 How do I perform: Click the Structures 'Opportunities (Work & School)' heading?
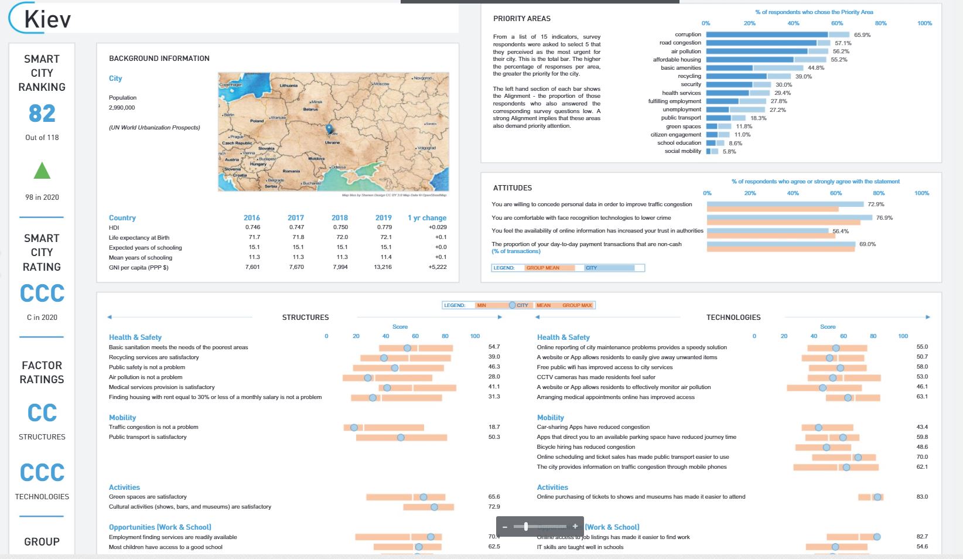(160, 527)
